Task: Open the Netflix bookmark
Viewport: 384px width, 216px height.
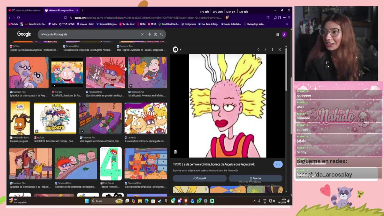Action: 141,24
